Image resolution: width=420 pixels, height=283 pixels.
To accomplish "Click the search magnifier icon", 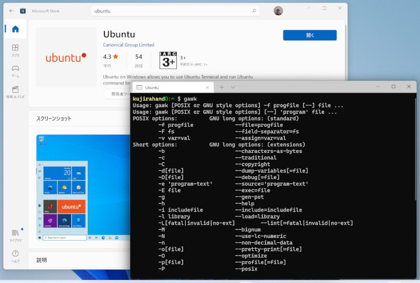I will coord(254,10).
